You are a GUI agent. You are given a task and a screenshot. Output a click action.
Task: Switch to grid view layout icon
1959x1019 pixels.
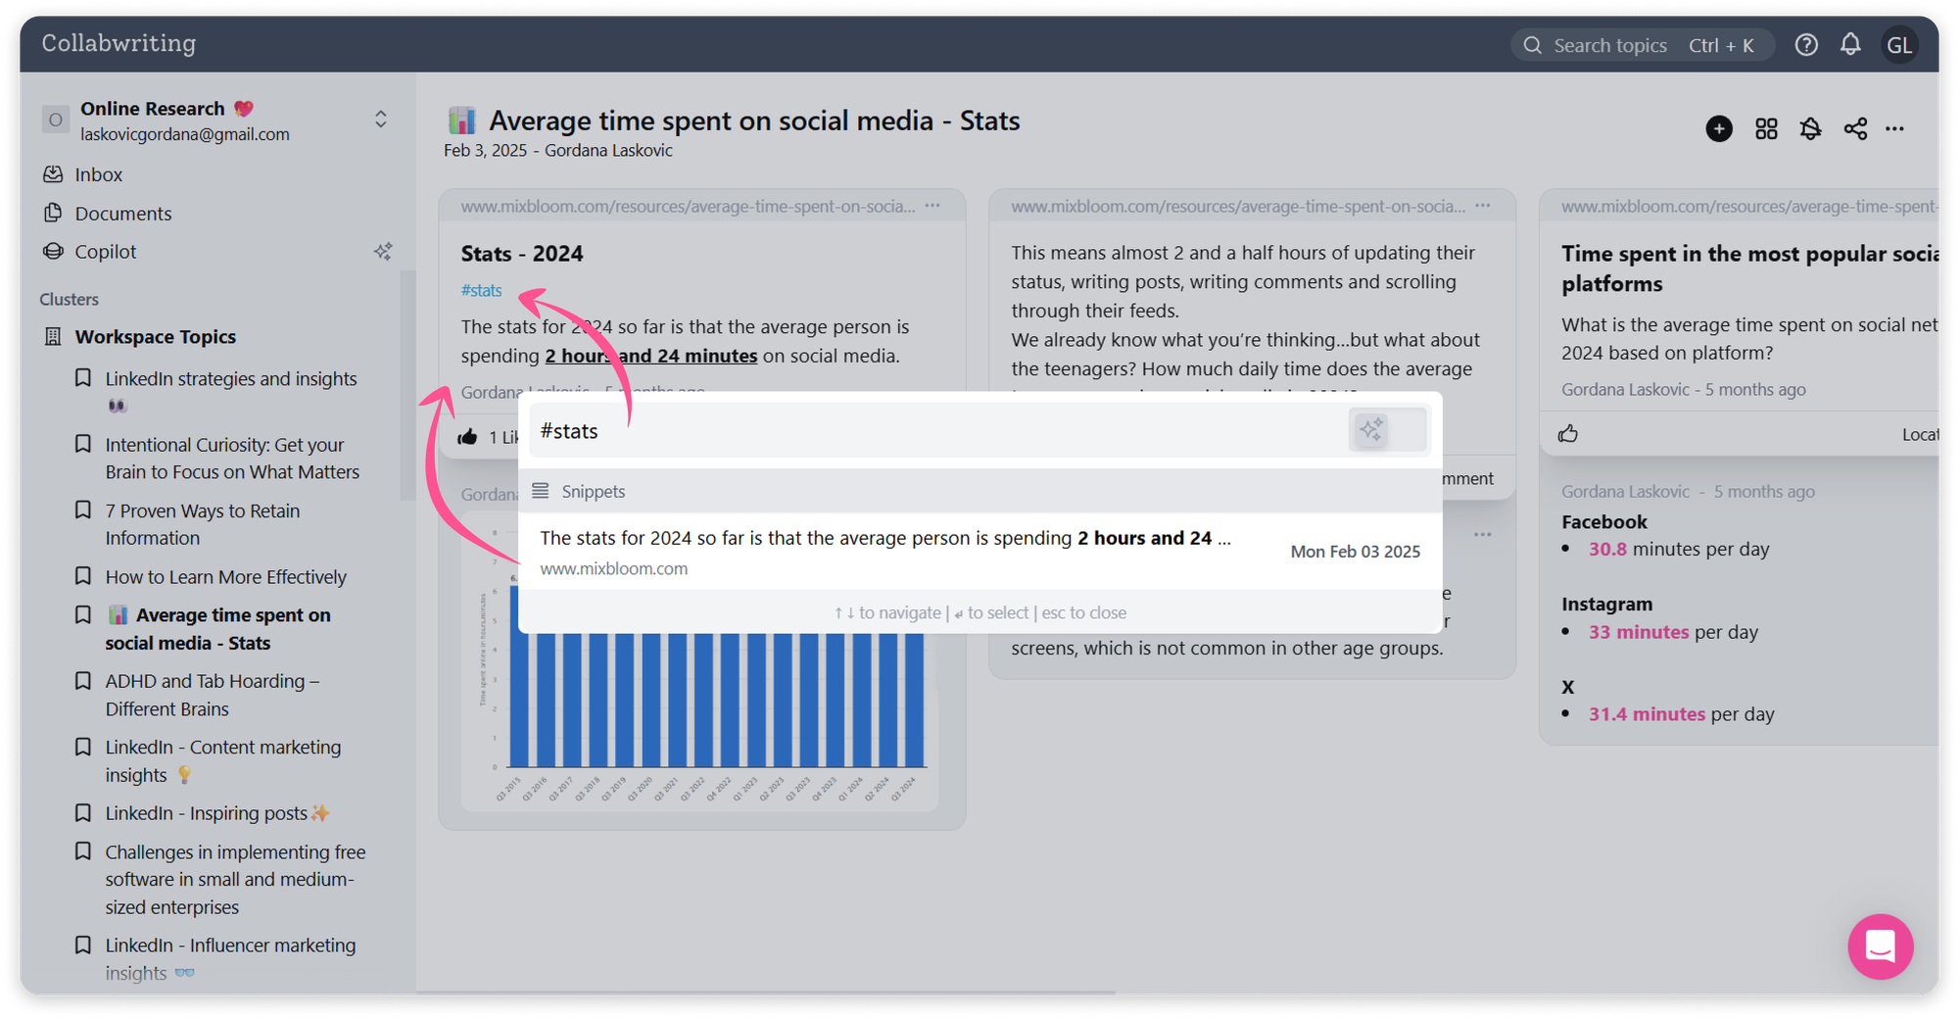(x=1766, y=128)
